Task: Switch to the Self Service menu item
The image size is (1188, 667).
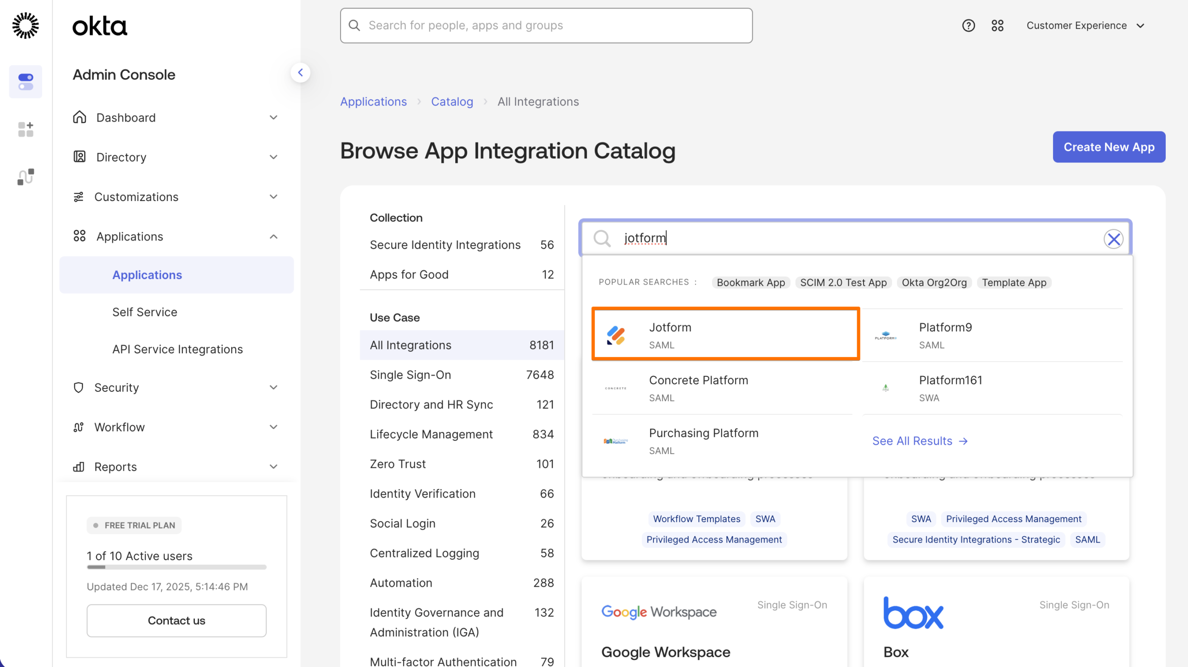Action: coord(144,312)
